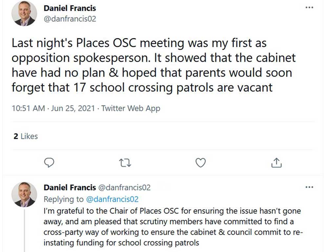
Task: Click the thread connector line below the reply avatar
Action: (x=24, y=229)
